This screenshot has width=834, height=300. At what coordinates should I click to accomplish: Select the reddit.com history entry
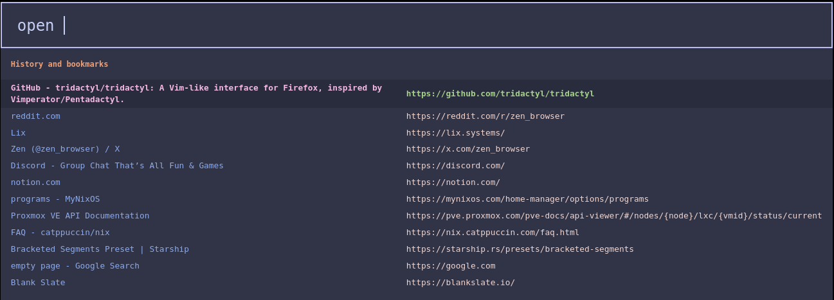point(35,116)
